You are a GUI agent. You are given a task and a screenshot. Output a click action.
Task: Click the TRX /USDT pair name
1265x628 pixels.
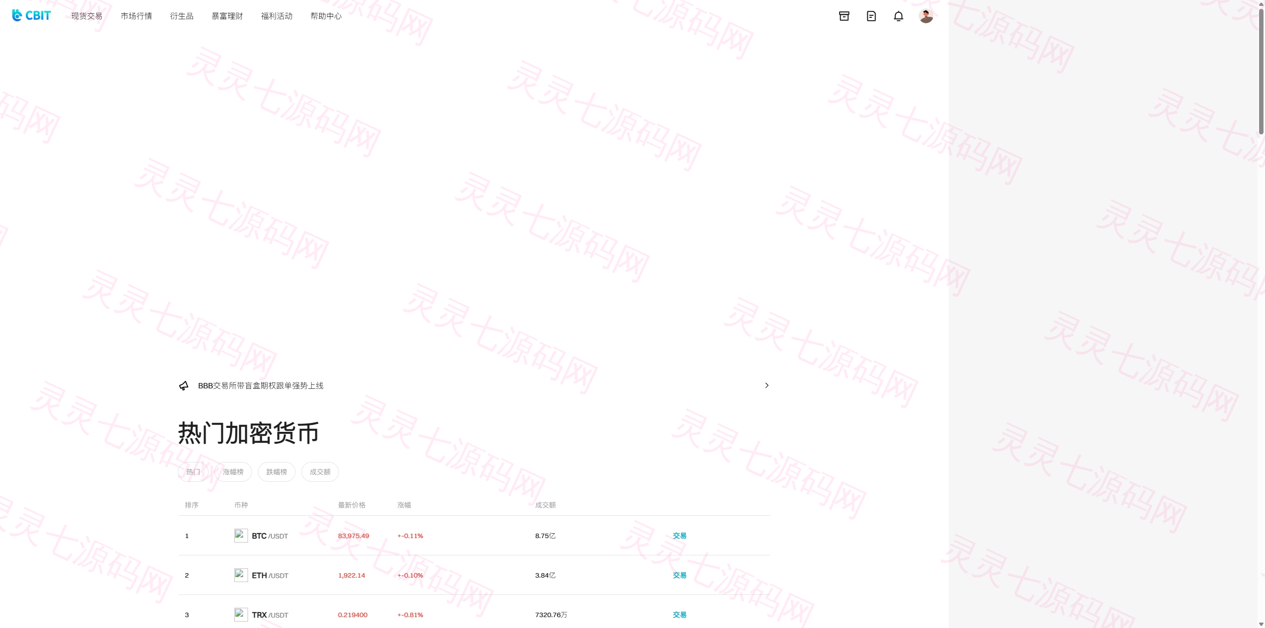270,615
